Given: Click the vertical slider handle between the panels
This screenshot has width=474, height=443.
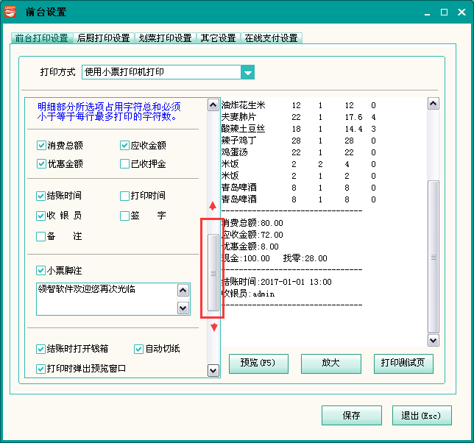Looking at the screenshot, I should coord(213,272).
